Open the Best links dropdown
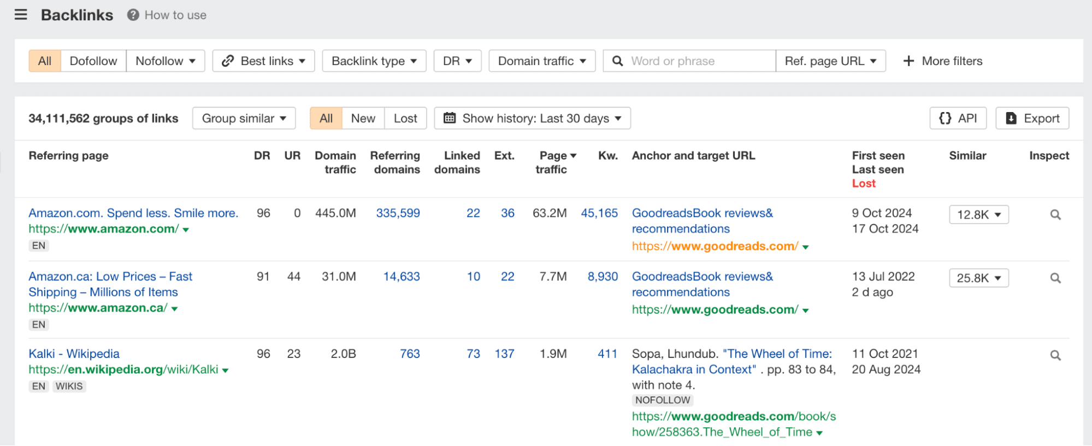Viewport: 1092px width, 446px height. [263, 61]
